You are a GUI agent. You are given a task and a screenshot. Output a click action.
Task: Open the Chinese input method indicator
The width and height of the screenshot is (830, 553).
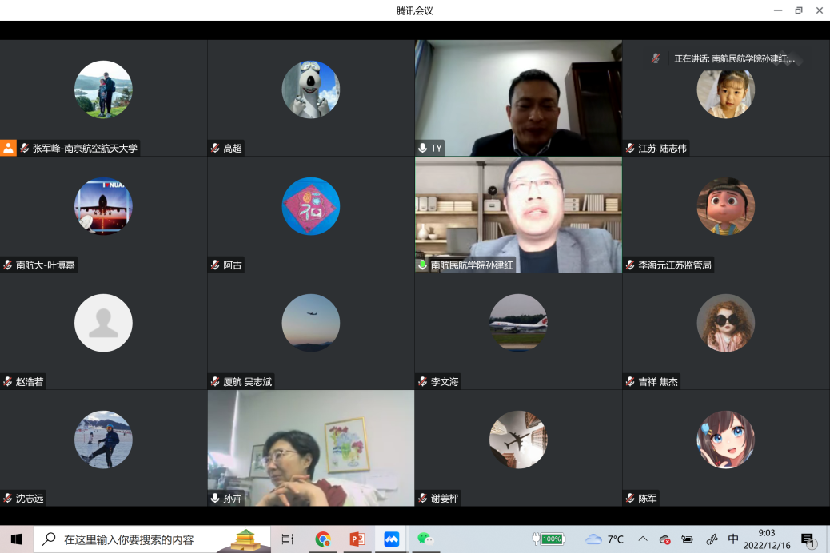point(733,539)
